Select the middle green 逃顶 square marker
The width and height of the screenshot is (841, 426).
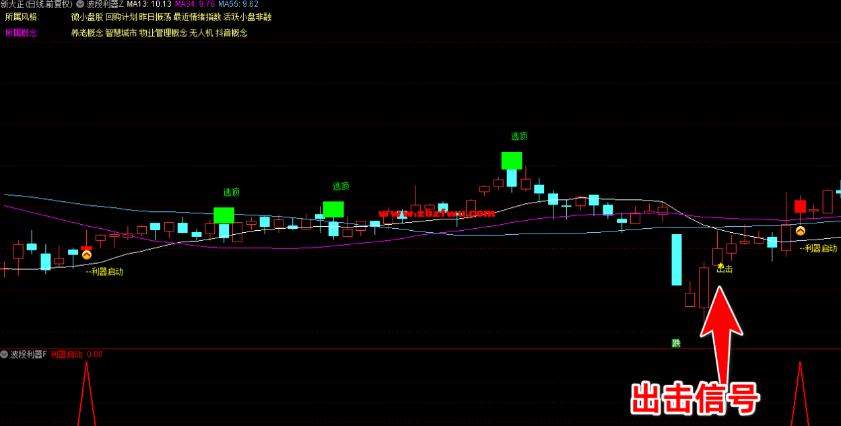point(333,209)
